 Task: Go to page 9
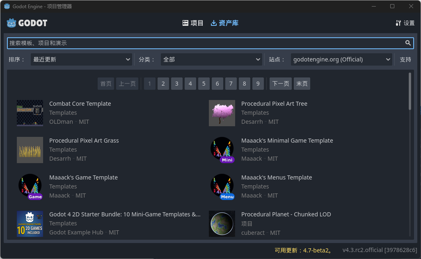[258, 84]
